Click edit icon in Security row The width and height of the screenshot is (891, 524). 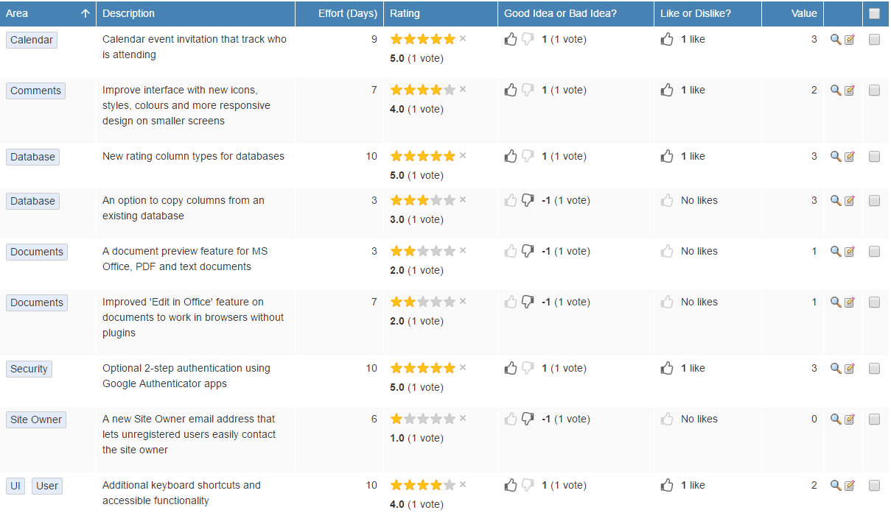pyautogui.click(x=849, y=369)
